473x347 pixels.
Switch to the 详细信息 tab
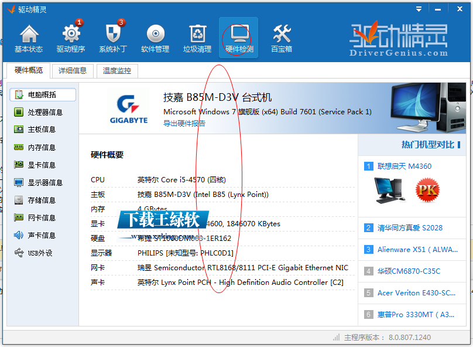73,71
